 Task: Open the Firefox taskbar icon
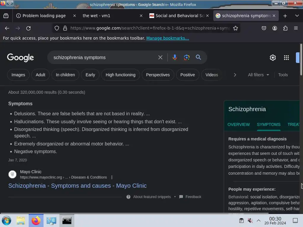tap(36, 220)
